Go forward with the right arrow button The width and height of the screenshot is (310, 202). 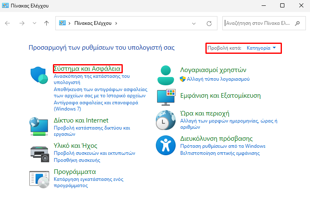click(x=22, y=23)
